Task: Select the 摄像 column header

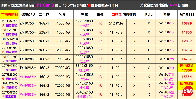Action: click(100, 15)
